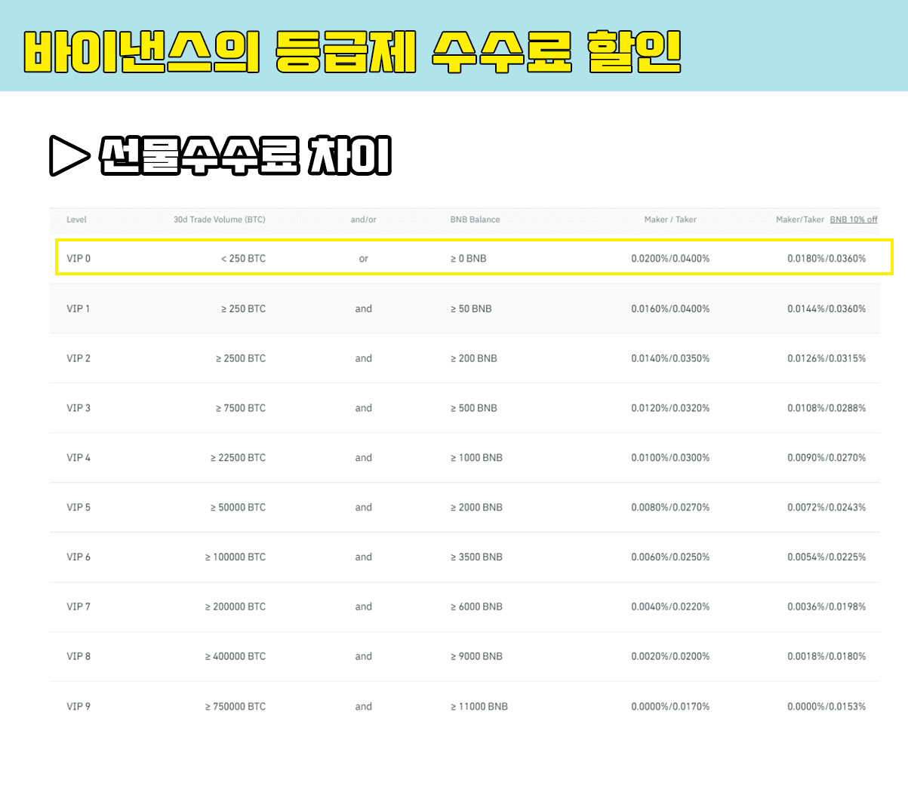This screenshot has width=908, height=792.
Task: Select the VIP 8 level cell
Action: (78, 656)
